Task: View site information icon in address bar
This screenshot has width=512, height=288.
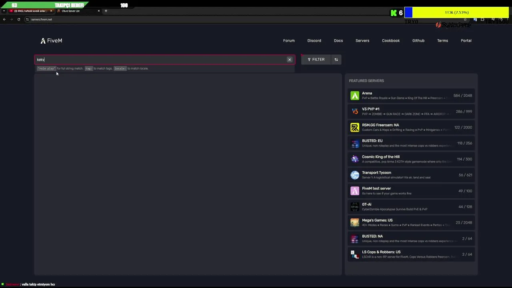Action: (x=27, y=19)
